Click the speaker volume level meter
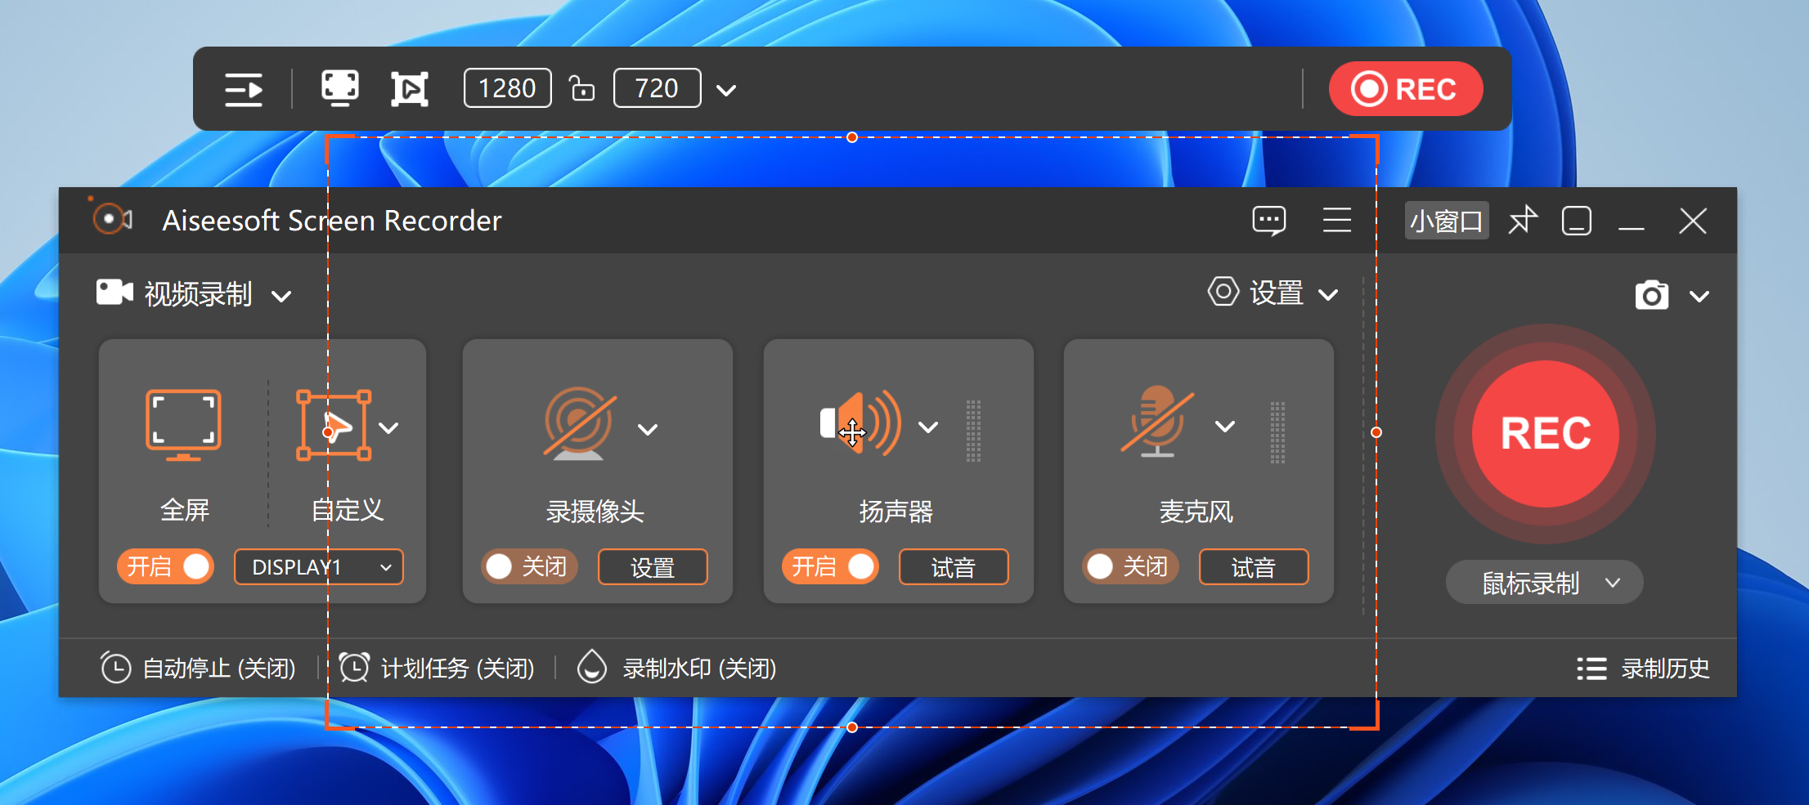 click(973, 431)
